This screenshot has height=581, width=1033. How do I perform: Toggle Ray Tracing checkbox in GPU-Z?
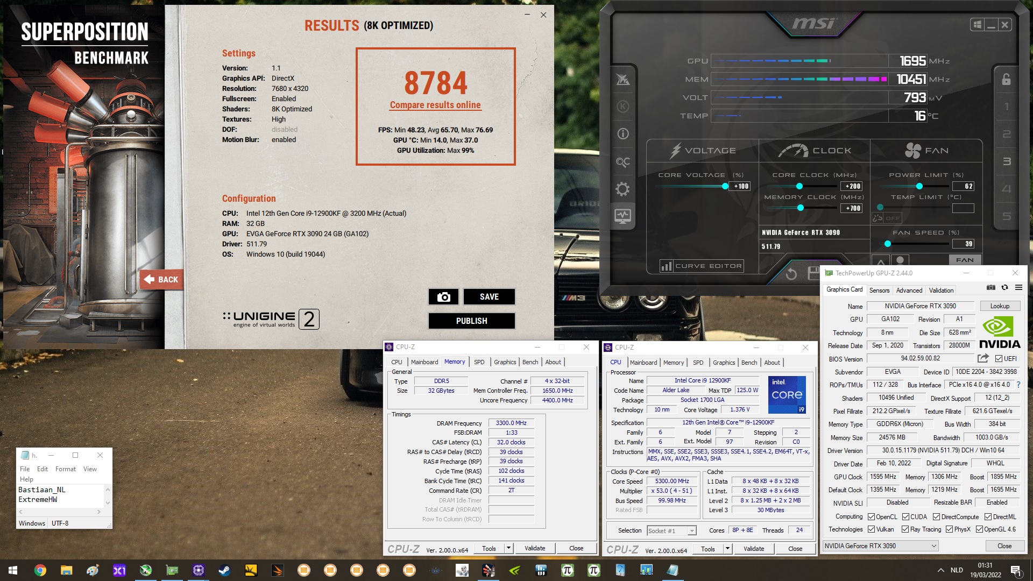tap(905, 529)
